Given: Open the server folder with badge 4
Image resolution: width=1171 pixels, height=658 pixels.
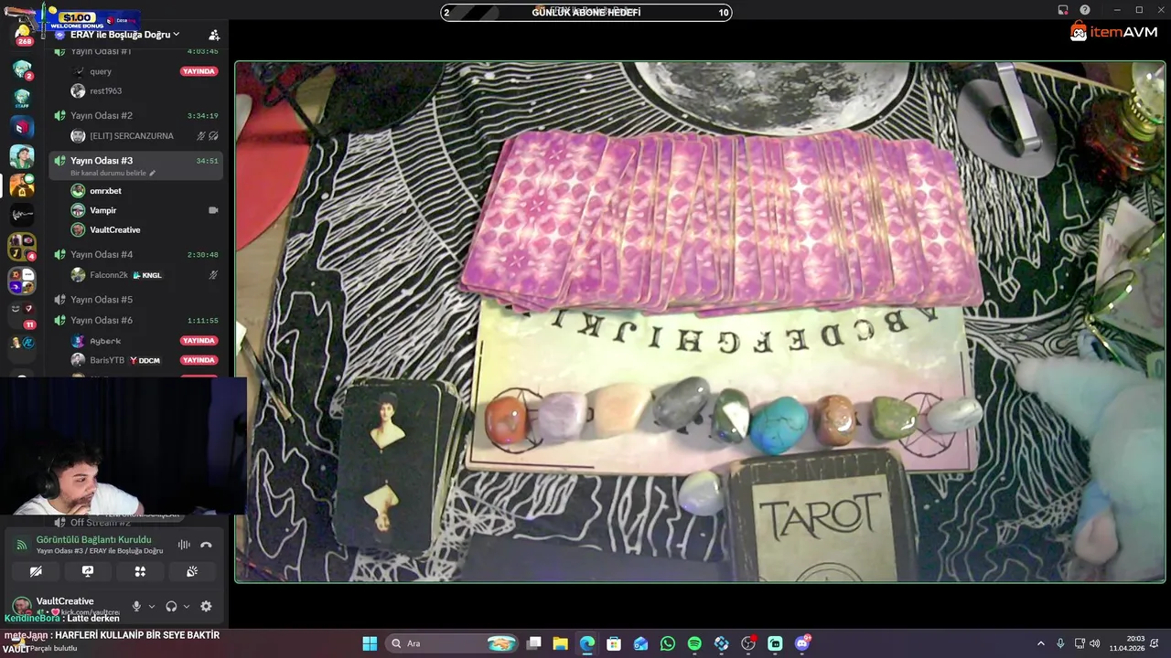Looking at the screenshot, I should (22, 247).
